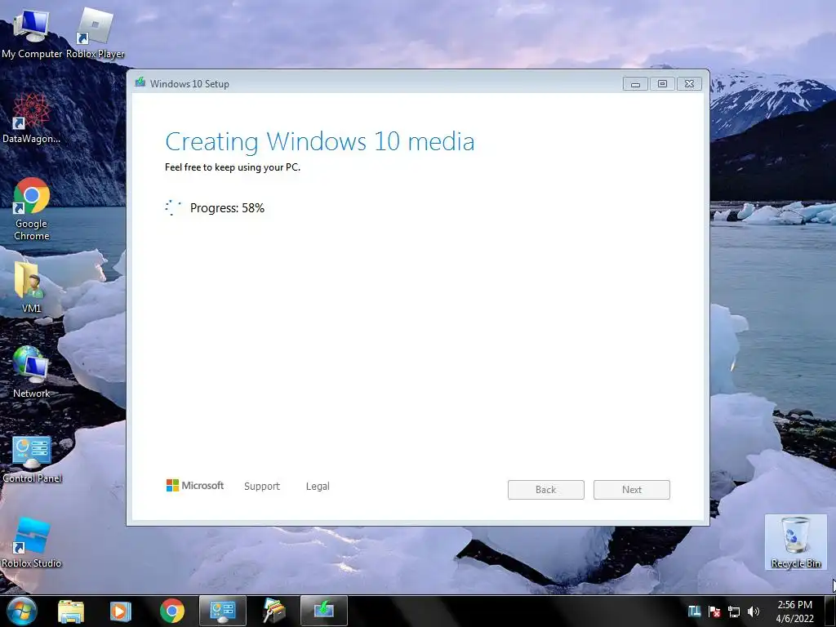This screenshot has height=627, width=836.
Task: Select the Roblox Player shortcut icon
Action: click(95, 33)
